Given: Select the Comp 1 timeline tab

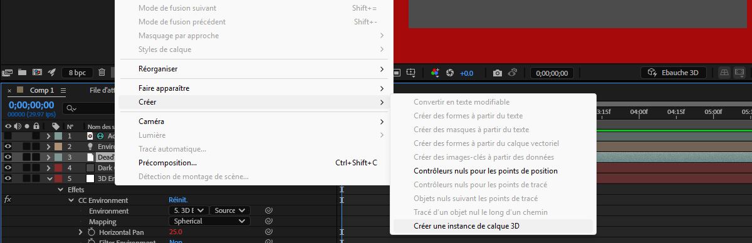Looking at the screenshot, I should tap(42, 90).
